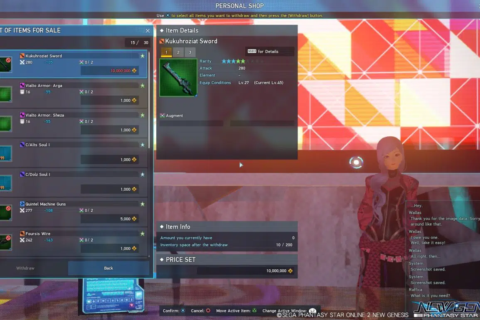Click SELECT for Details hint
480x320 pixels.
point(269,52)
